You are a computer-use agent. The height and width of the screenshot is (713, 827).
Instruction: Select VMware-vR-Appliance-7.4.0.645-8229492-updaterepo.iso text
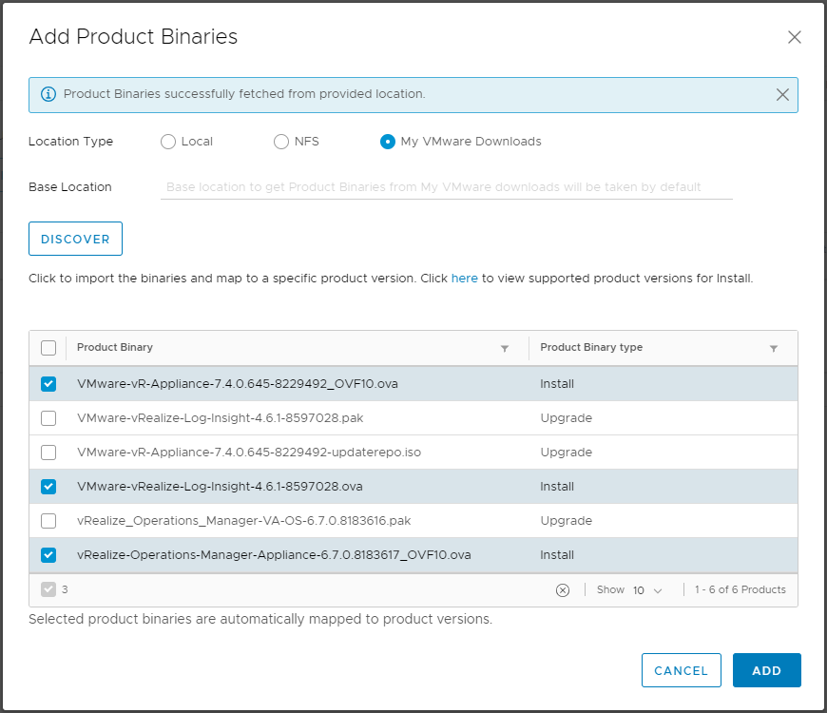(249, 453)
